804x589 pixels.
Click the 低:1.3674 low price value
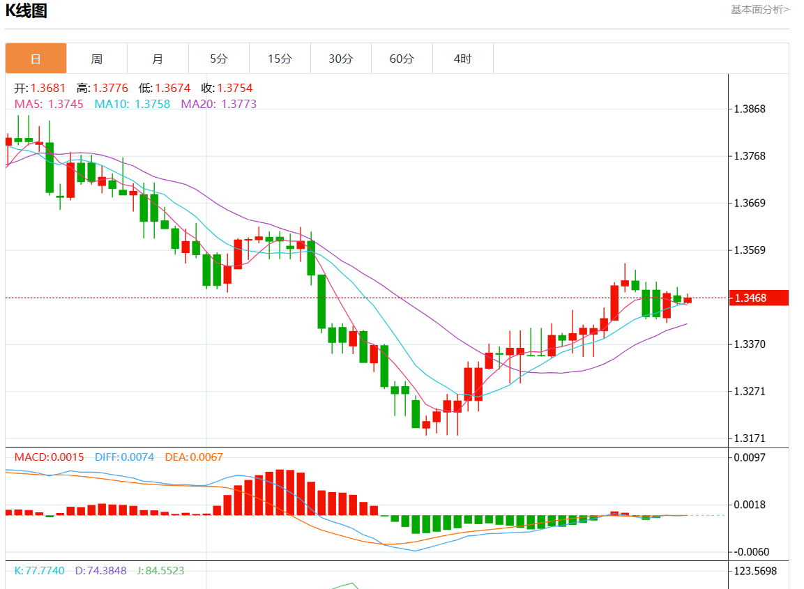click(165, 88)
